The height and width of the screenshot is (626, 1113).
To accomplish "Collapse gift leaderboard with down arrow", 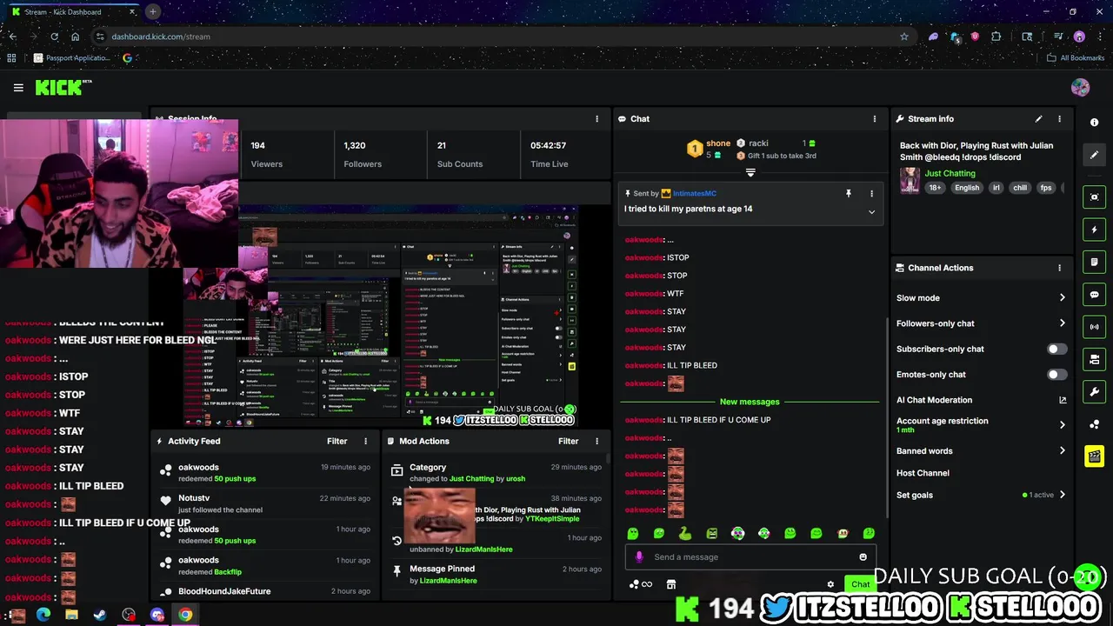I will click(x=750, y=172).
